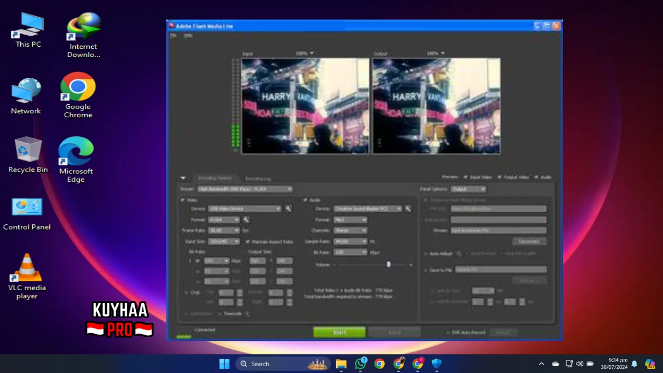The image size is (663, 373).
Task: Open video device settings wrench icon
Action: pos(289,209)
